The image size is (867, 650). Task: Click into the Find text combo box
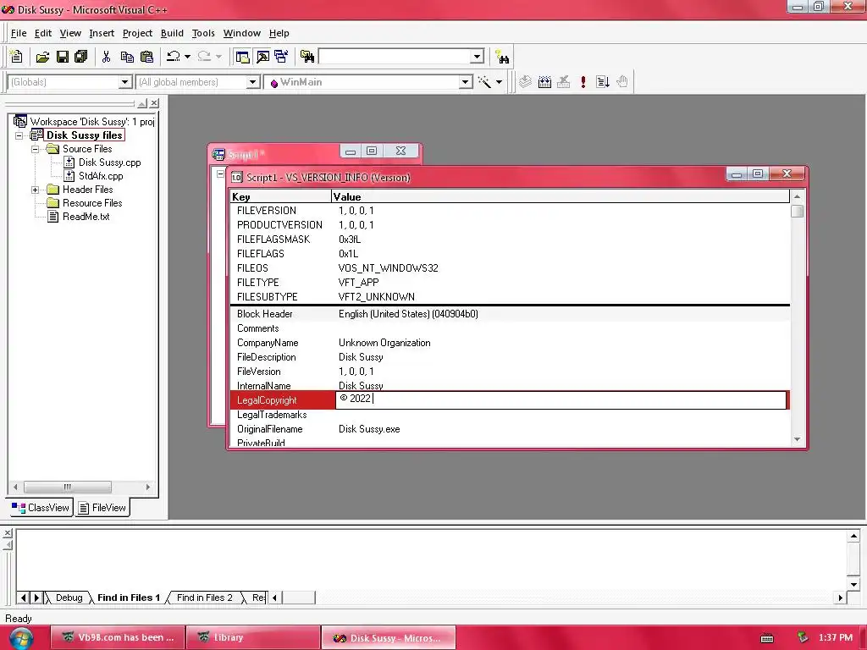coord(395,57)
